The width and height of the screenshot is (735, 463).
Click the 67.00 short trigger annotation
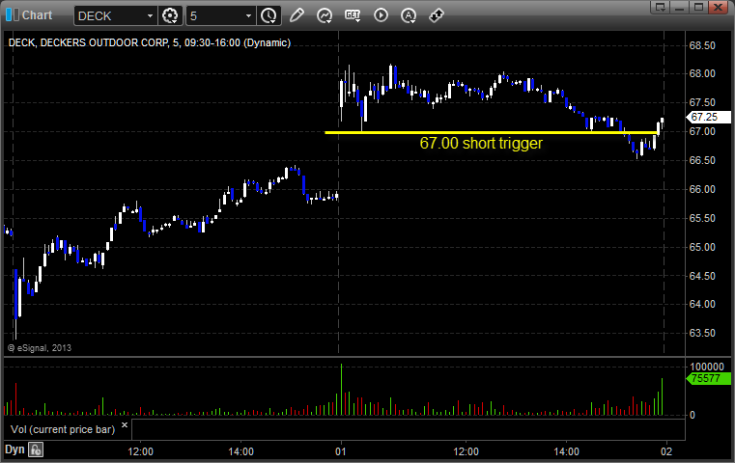481,144
